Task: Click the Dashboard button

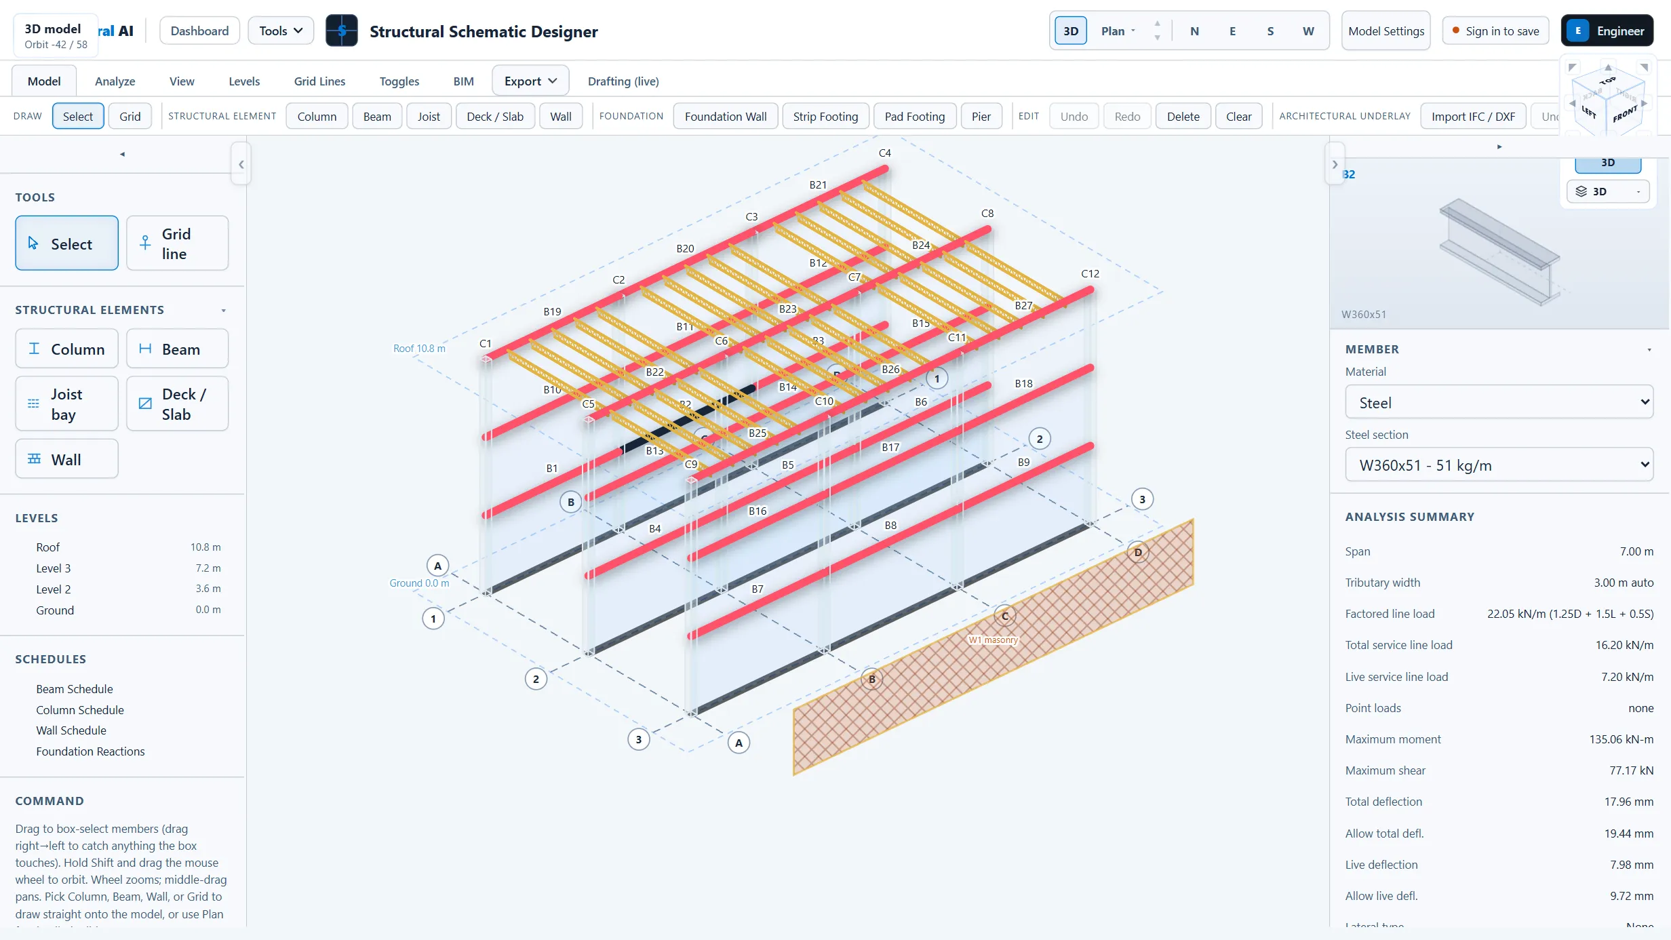Action: pos(199,31)
